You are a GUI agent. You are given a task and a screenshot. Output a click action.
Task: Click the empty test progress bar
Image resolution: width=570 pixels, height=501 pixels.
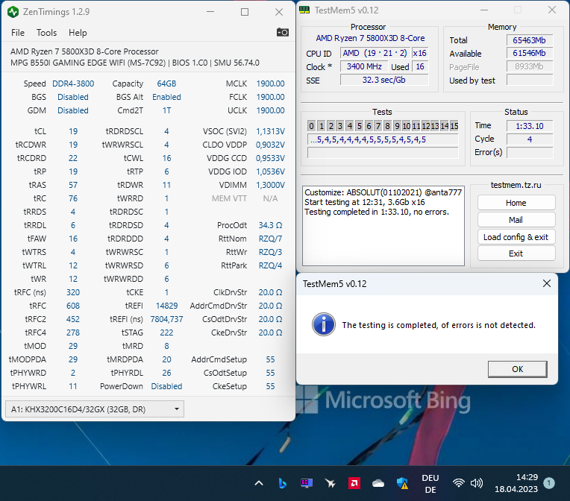pyautogui.click(x=383, y=153)
